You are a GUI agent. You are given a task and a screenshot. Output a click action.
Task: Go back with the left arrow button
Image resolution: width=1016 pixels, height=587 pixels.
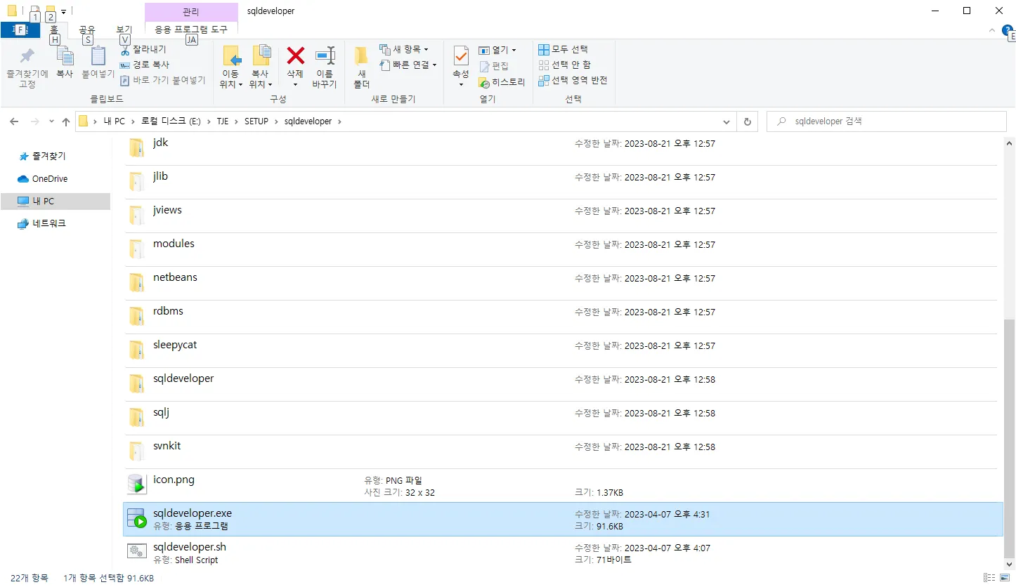point(14,121)
